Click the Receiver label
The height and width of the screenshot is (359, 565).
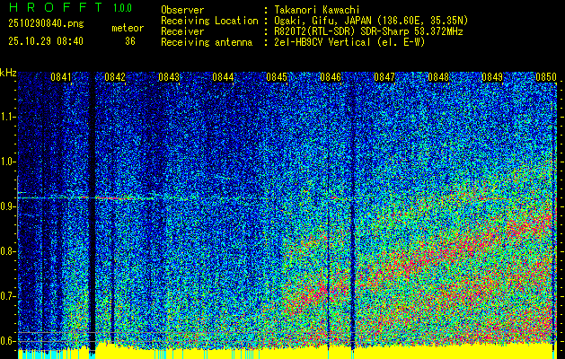tap(182, 31)
